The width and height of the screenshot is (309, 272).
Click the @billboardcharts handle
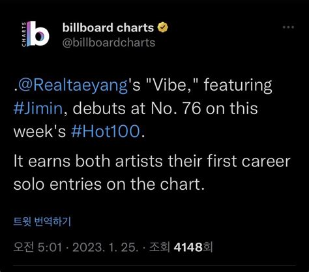[x=109, y=42]
